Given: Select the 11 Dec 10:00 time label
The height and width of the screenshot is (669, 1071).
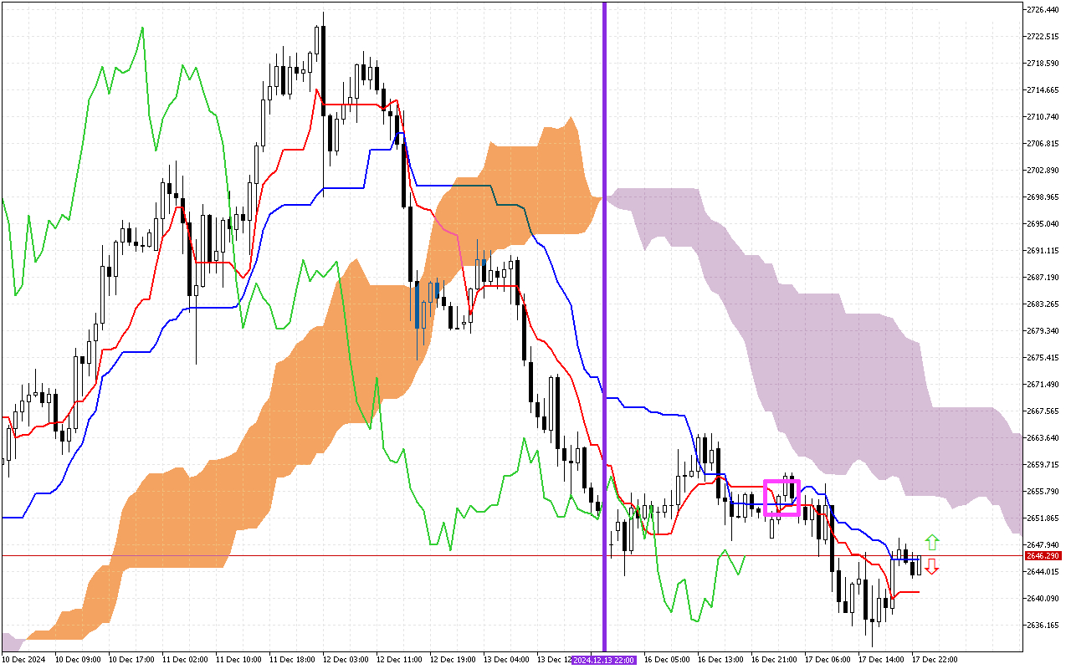Looking at the screenshot, I should (x=238, y=660).
